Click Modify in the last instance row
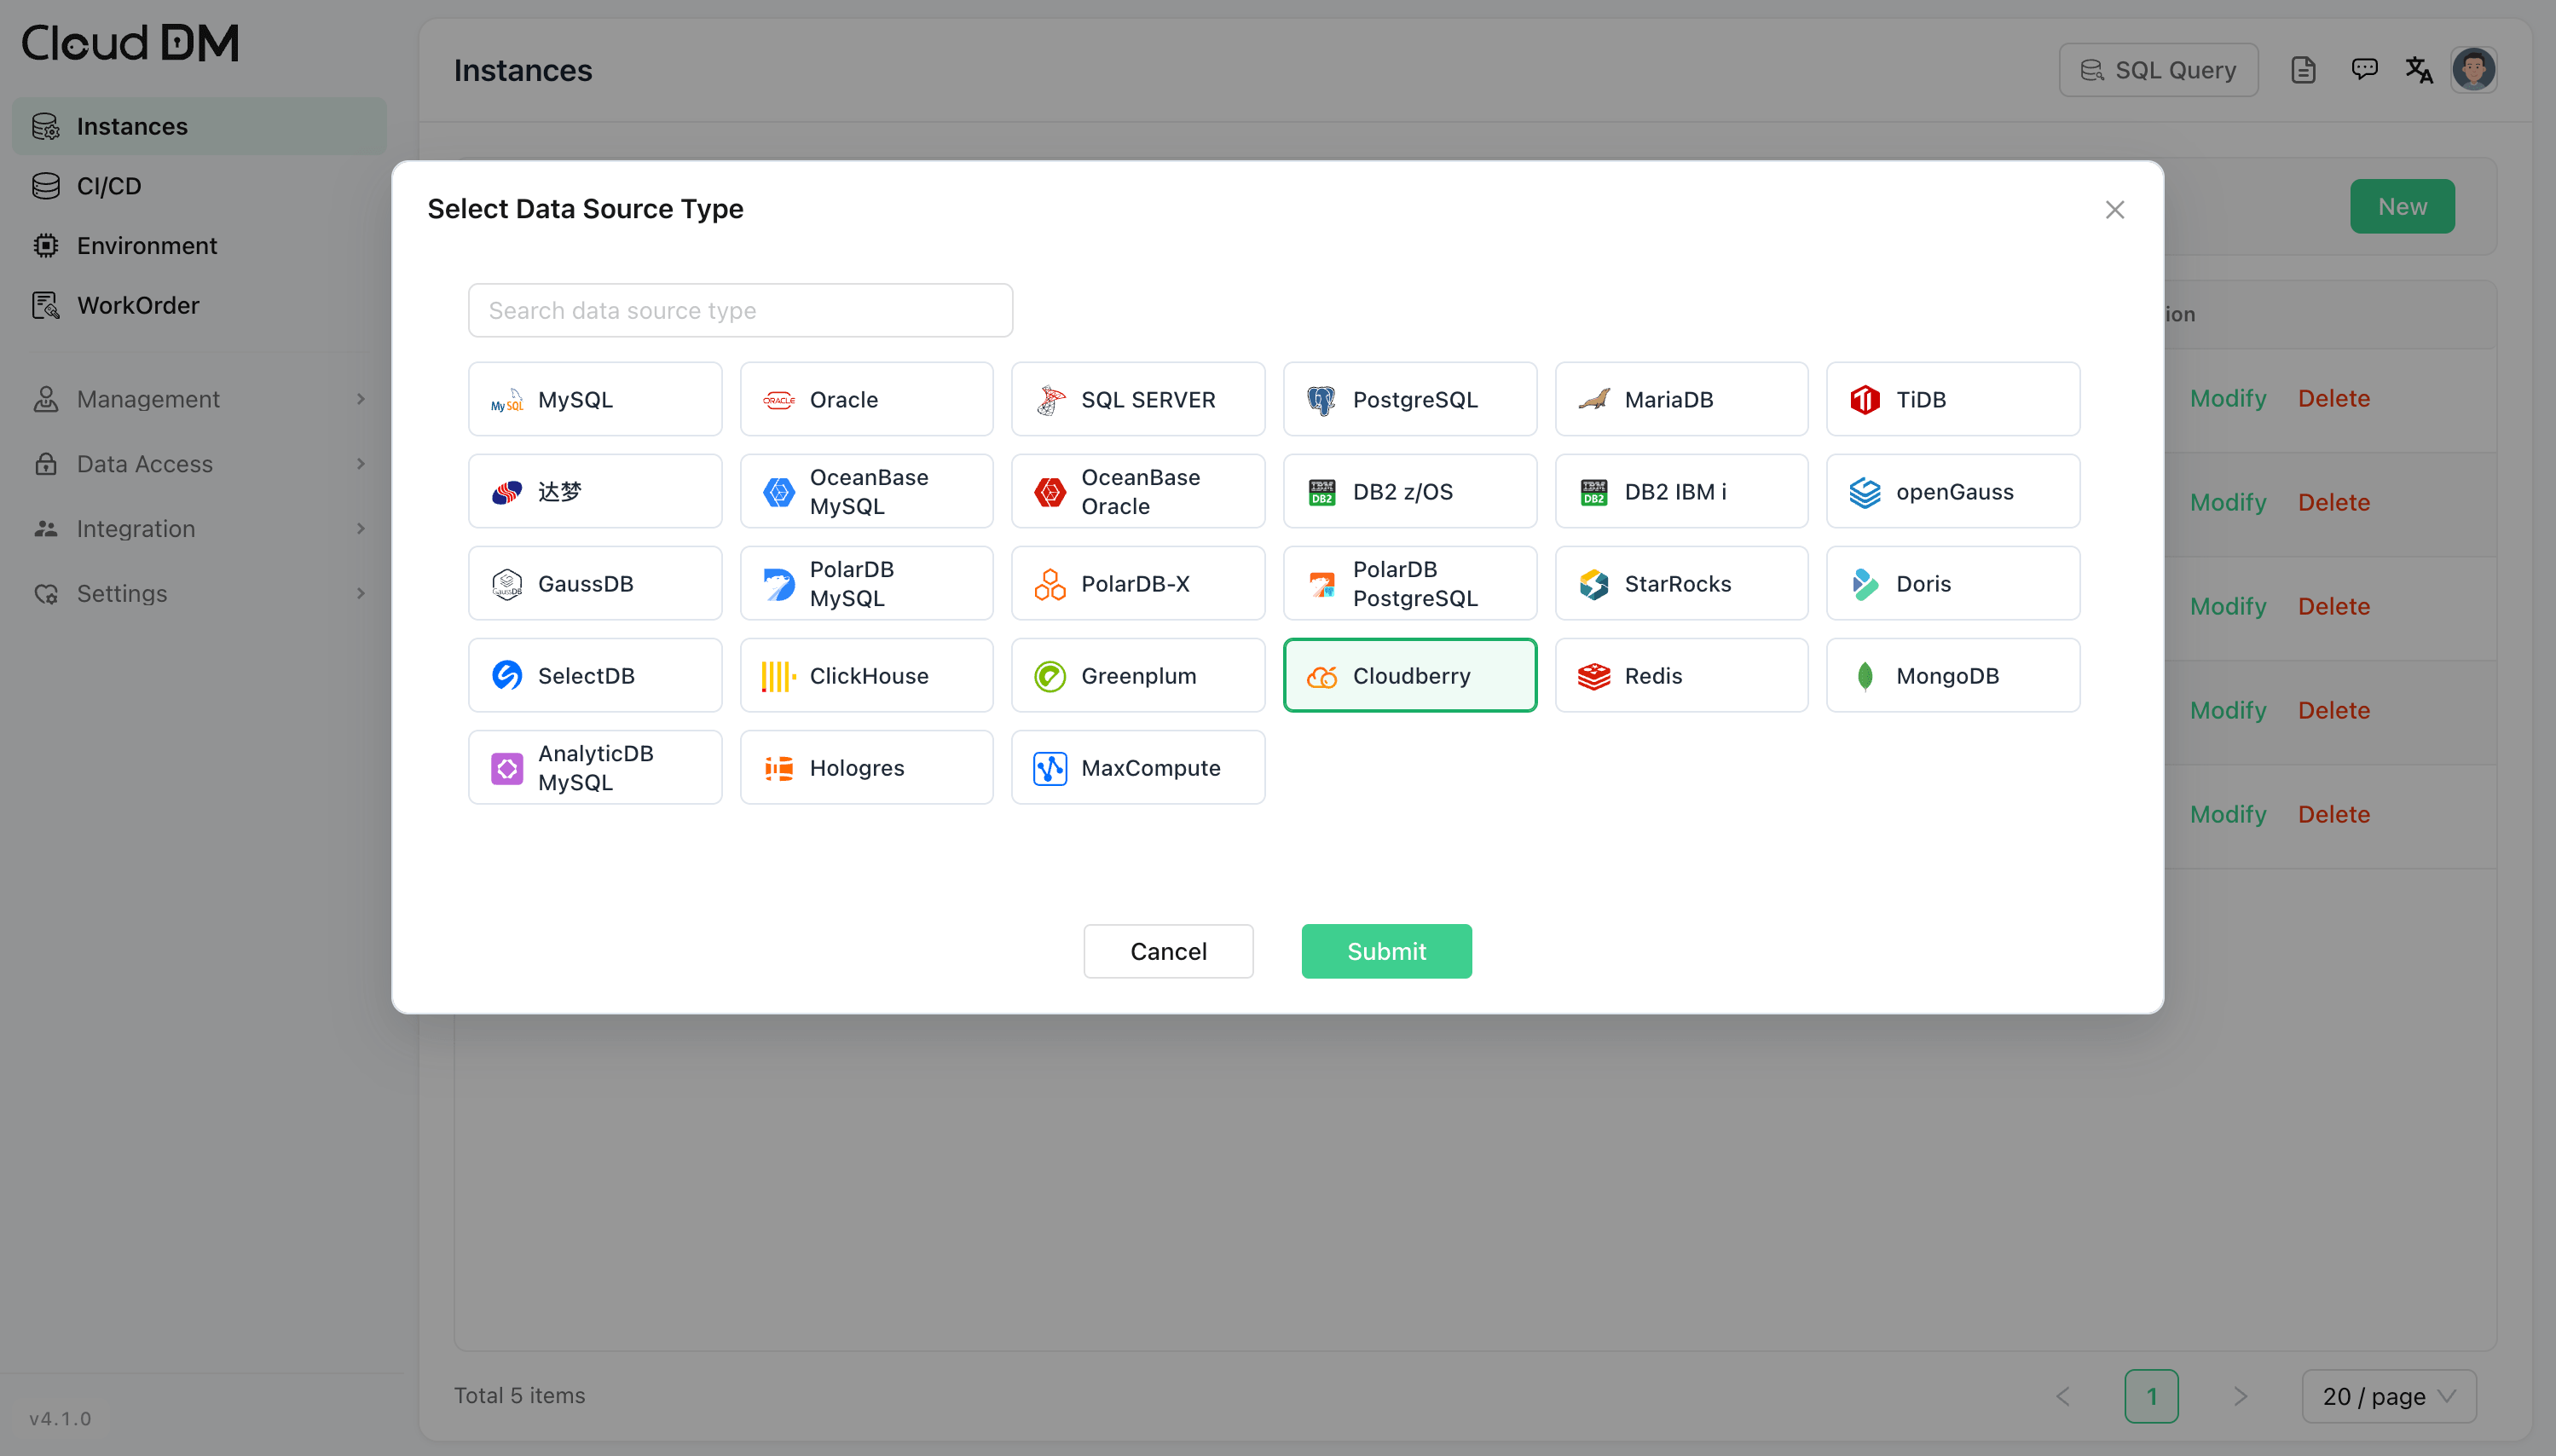This screenshot has height=1456, width=2556. pyautogui.click(x=2228, y=815)
